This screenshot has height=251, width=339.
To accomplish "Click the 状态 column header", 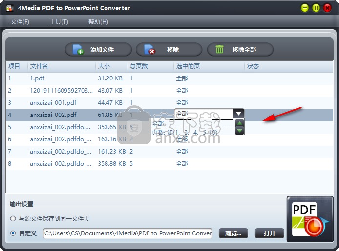I will (289, 66).
